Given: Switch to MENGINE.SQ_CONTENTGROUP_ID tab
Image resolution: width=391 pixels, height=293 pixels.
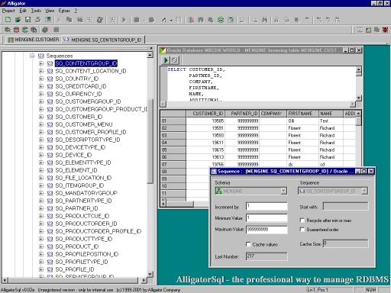Looking at the screenshot, I should [x=103, y=40].
